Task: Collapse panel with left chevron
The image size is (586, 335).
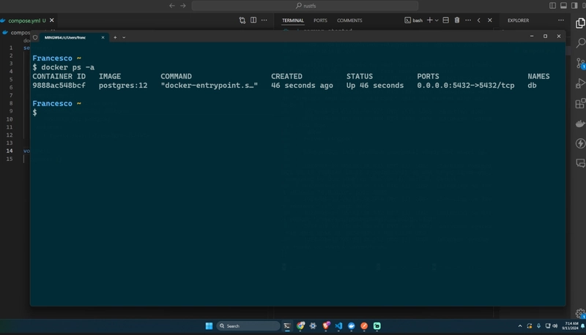Action: click(x=479, y=20)
